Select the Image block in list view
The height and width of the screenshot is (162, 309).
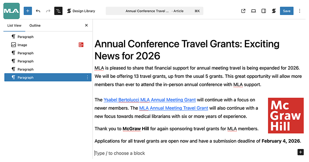point(22,45)
